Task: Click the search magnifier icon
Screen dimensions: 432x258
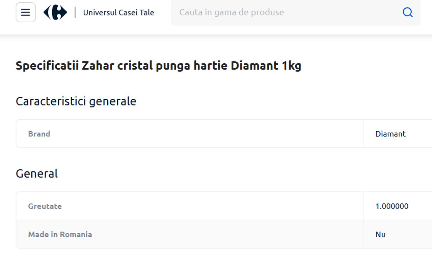Action: pyautogui.click(x=407, y=12)
